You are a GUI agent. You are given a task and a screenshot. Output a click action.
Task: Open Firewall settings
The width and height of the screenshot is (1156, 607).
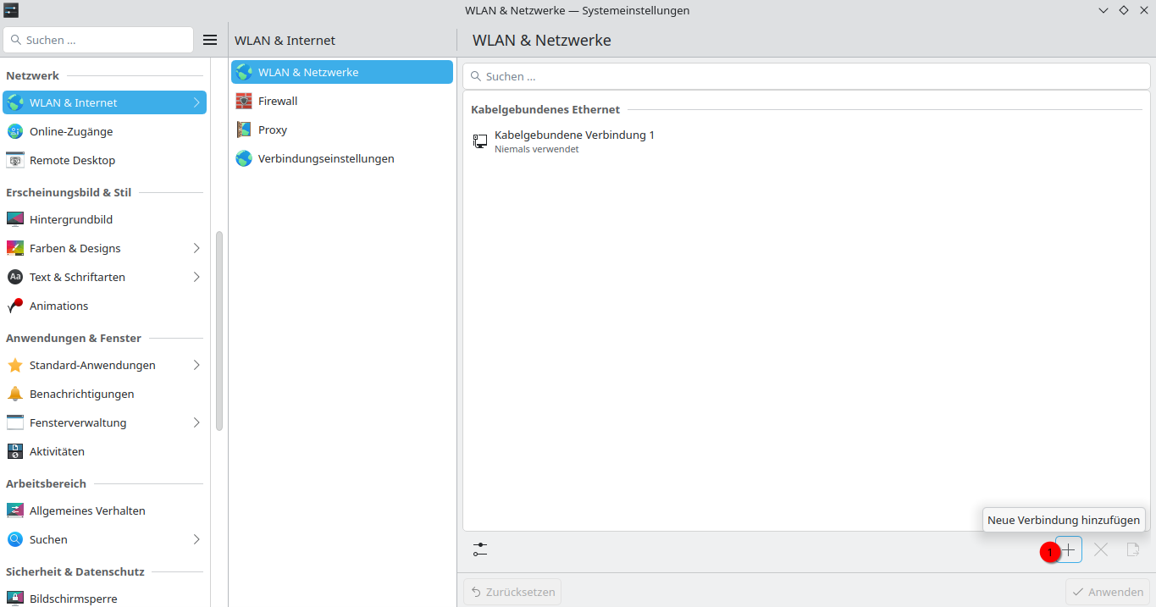(x=278, y=101)
